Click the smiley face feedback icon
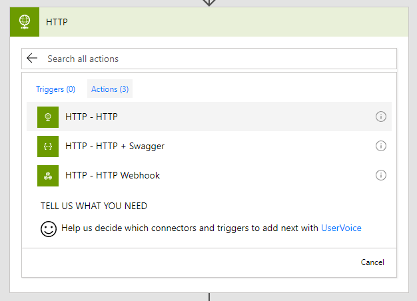This screenshot has width=417, height=301. pos(49,228)
